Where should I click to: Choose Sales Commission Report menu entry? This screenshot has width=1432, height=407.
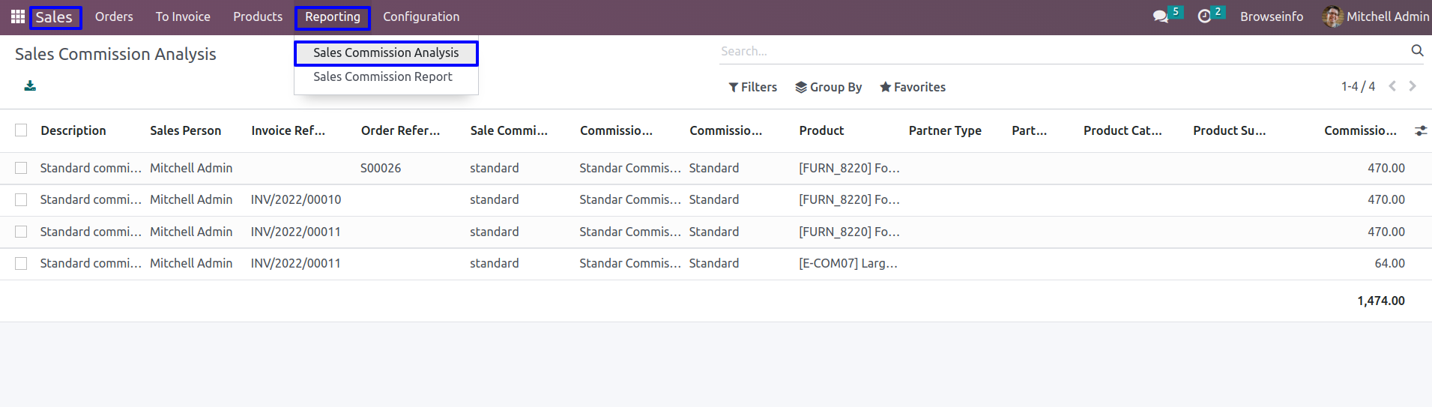pyautogui.click(x=383, y=76)
